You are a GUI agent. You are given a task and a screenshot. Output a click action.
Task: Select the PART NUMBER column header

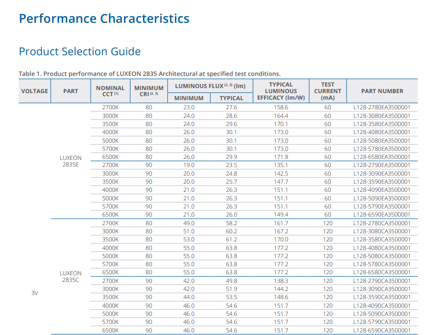pyautogui.click(x=382, y=91)
